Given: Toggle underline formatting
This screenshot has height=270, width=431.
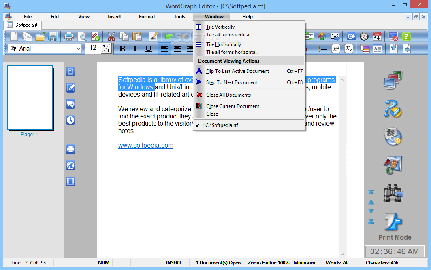Looking at the screenshot, I should pyautogui.click(x=148, y=49).
